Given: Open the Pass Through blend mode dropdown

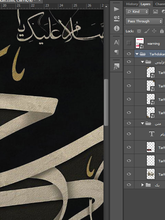Looking at the screenshot, I should click(x=144, y=21).
